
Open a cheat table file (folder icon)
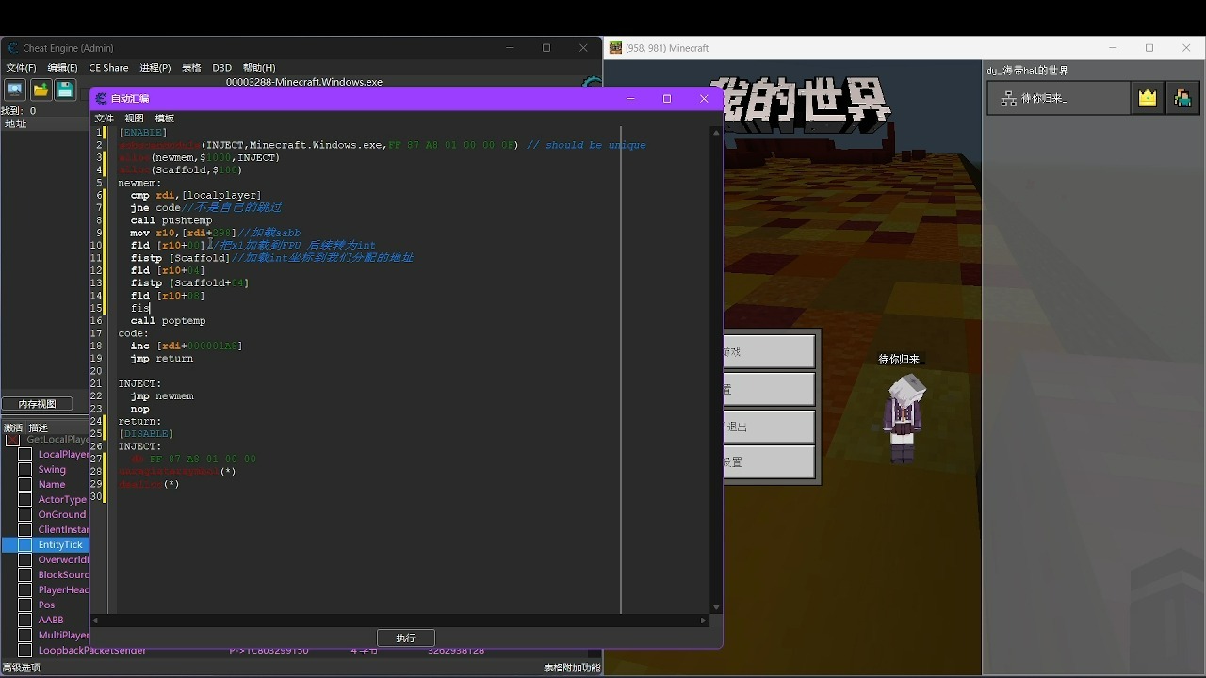41,89
